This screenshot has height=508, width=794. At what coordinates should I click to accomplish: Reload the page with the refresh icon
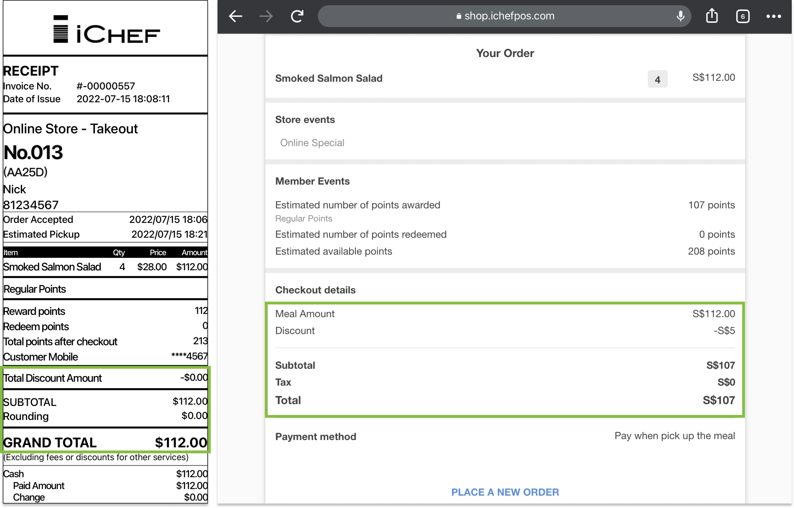point(297,16)
